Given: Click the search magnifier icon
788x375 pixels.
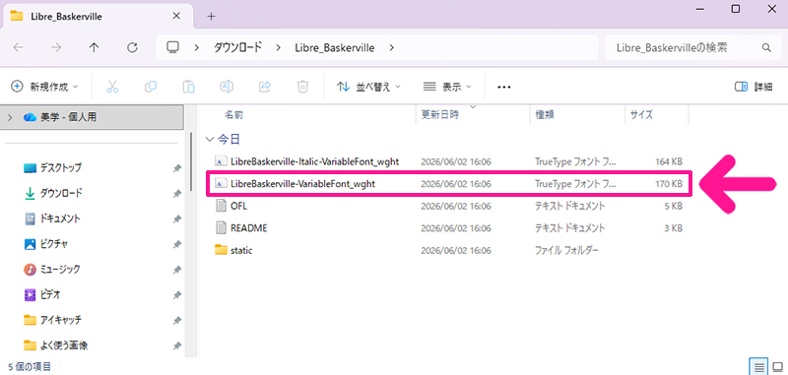Looking at the screenshot, I should (x=766, y=47).
